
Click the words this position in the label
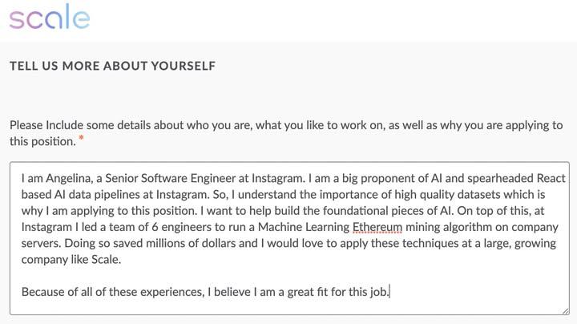[x=42, y=141]
